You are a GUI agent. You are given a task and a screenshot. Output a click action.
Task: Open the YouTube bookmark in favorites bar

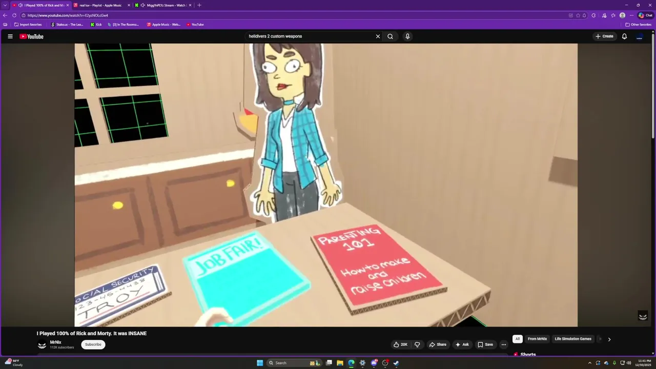(195, 25)
